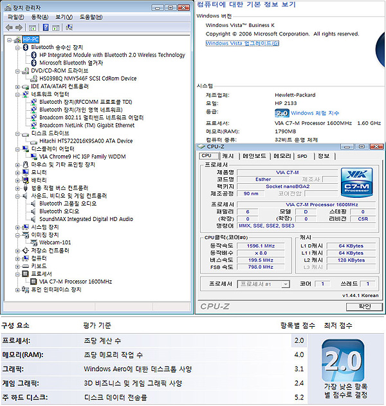The width and height of the screenshot is (386, 406).
Task: Click the network icon beside Broadcom 802.11 adapter
Action: [x=33, y=117]
